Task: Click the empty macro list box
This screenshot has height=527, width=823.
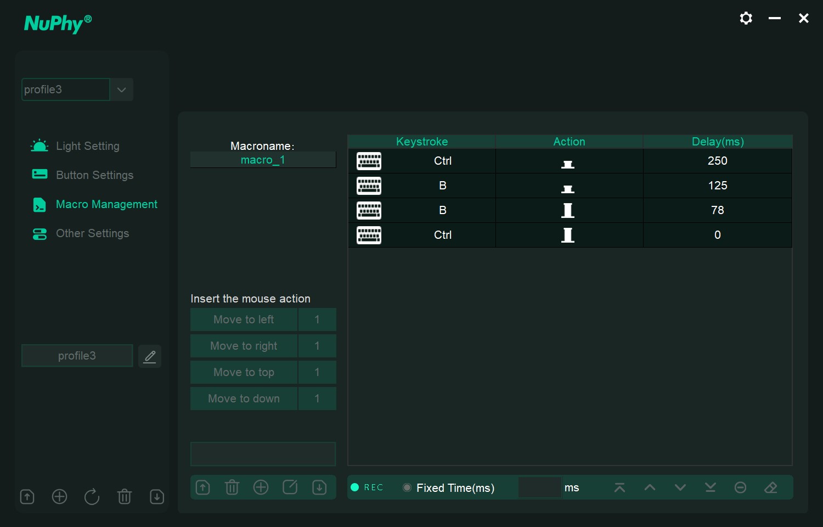Action: pos(263,454)
